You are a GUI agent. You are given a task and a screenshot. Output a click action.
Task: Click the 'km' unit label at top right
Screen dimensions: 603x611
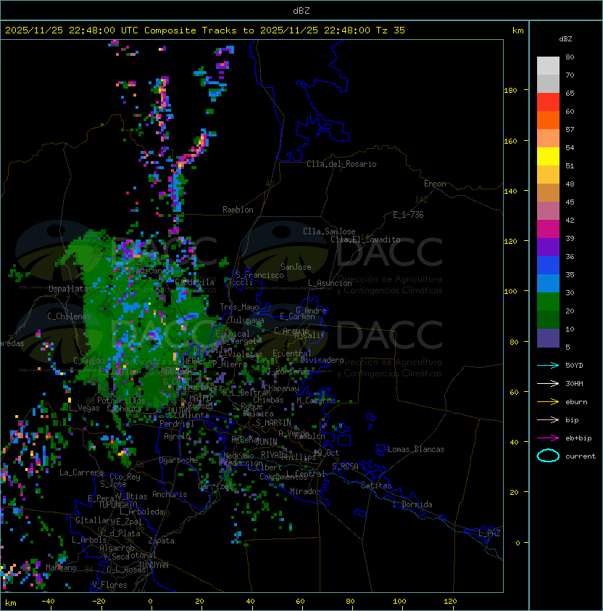pyautogui.click(x=517, y=30)
